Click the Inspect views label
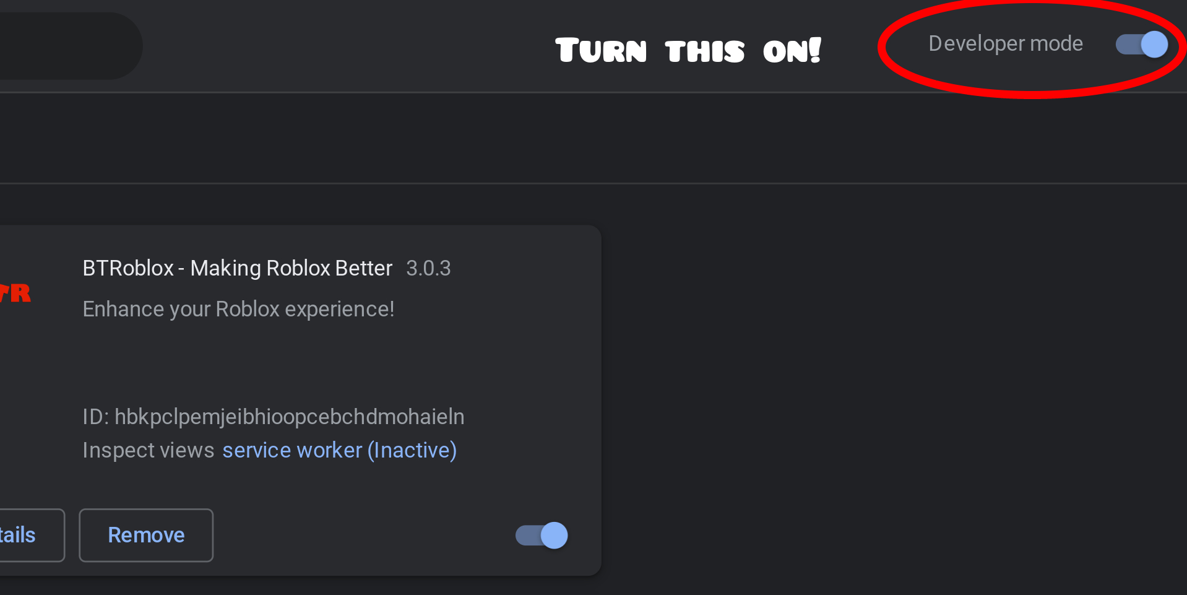This screenshot has width=1187, height=595. 149,450
